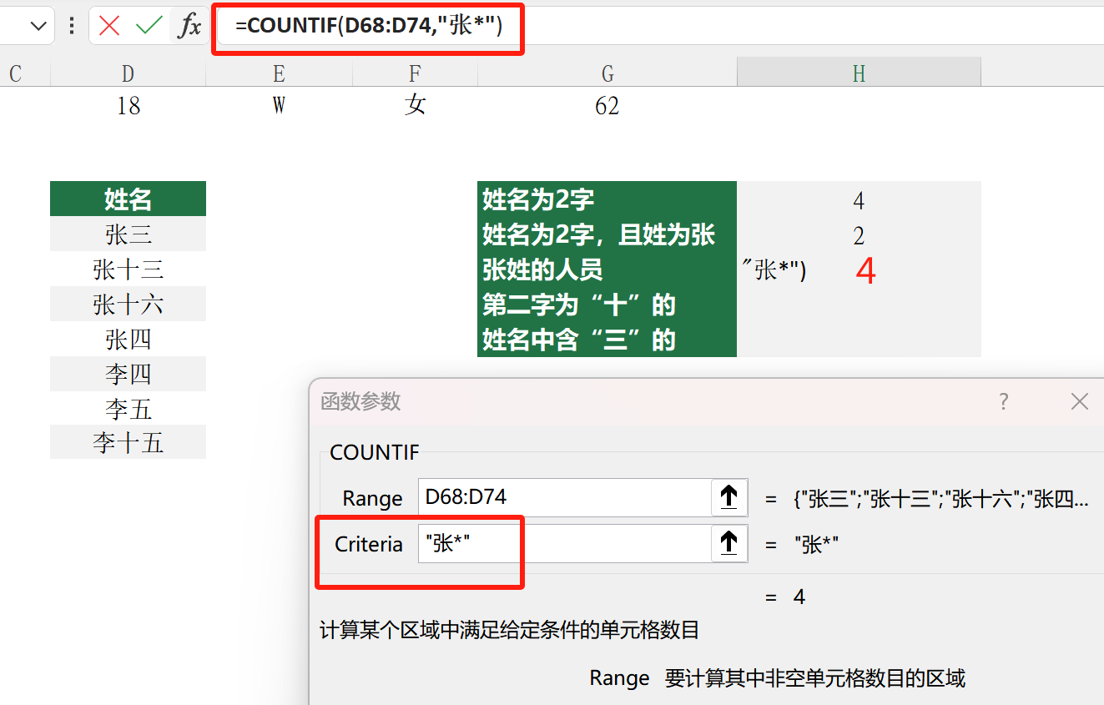Select the 姓名 header cell
The image size is (1104, 705).
(x=128, y=199)
